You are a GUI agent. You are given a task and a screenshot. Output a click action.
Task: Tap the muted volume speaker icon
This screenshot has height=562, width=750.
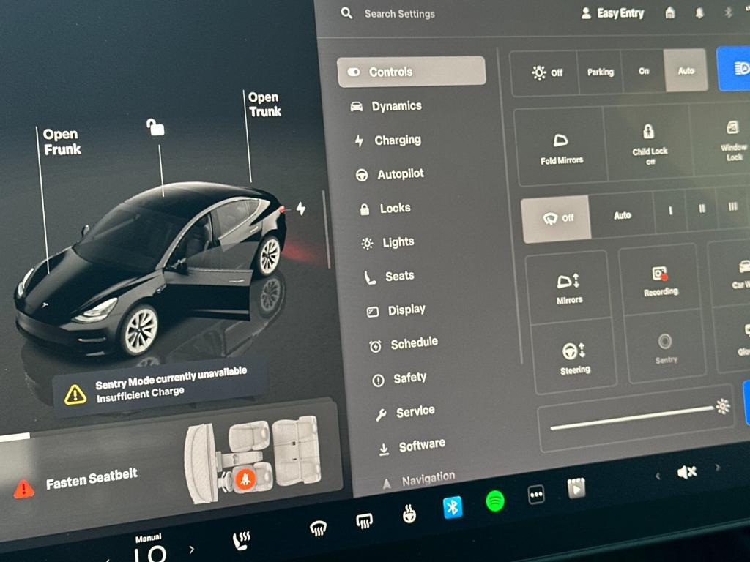[686, 473]
